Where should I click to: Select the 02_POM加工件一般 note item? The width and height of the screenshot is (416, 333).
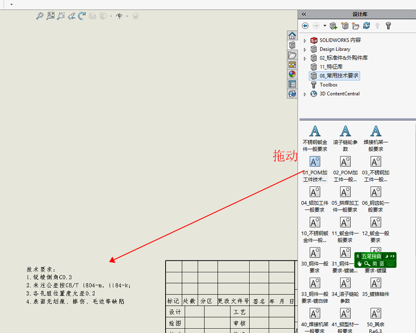coord(345,169)
